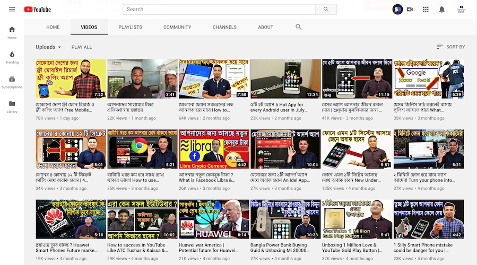Click inside the Search field
This screenshot has width=477, height=265.
[x=219, y=10]
